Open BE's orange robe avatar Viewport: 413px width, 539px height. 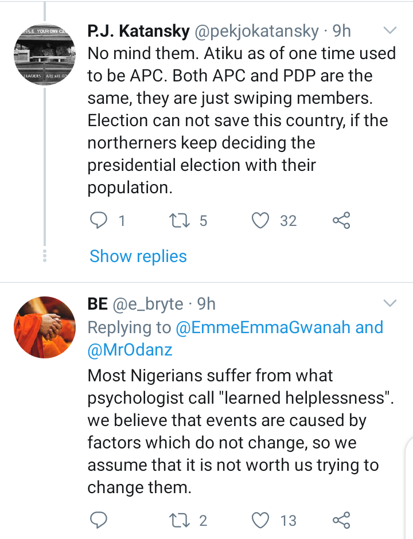[45, 327]
